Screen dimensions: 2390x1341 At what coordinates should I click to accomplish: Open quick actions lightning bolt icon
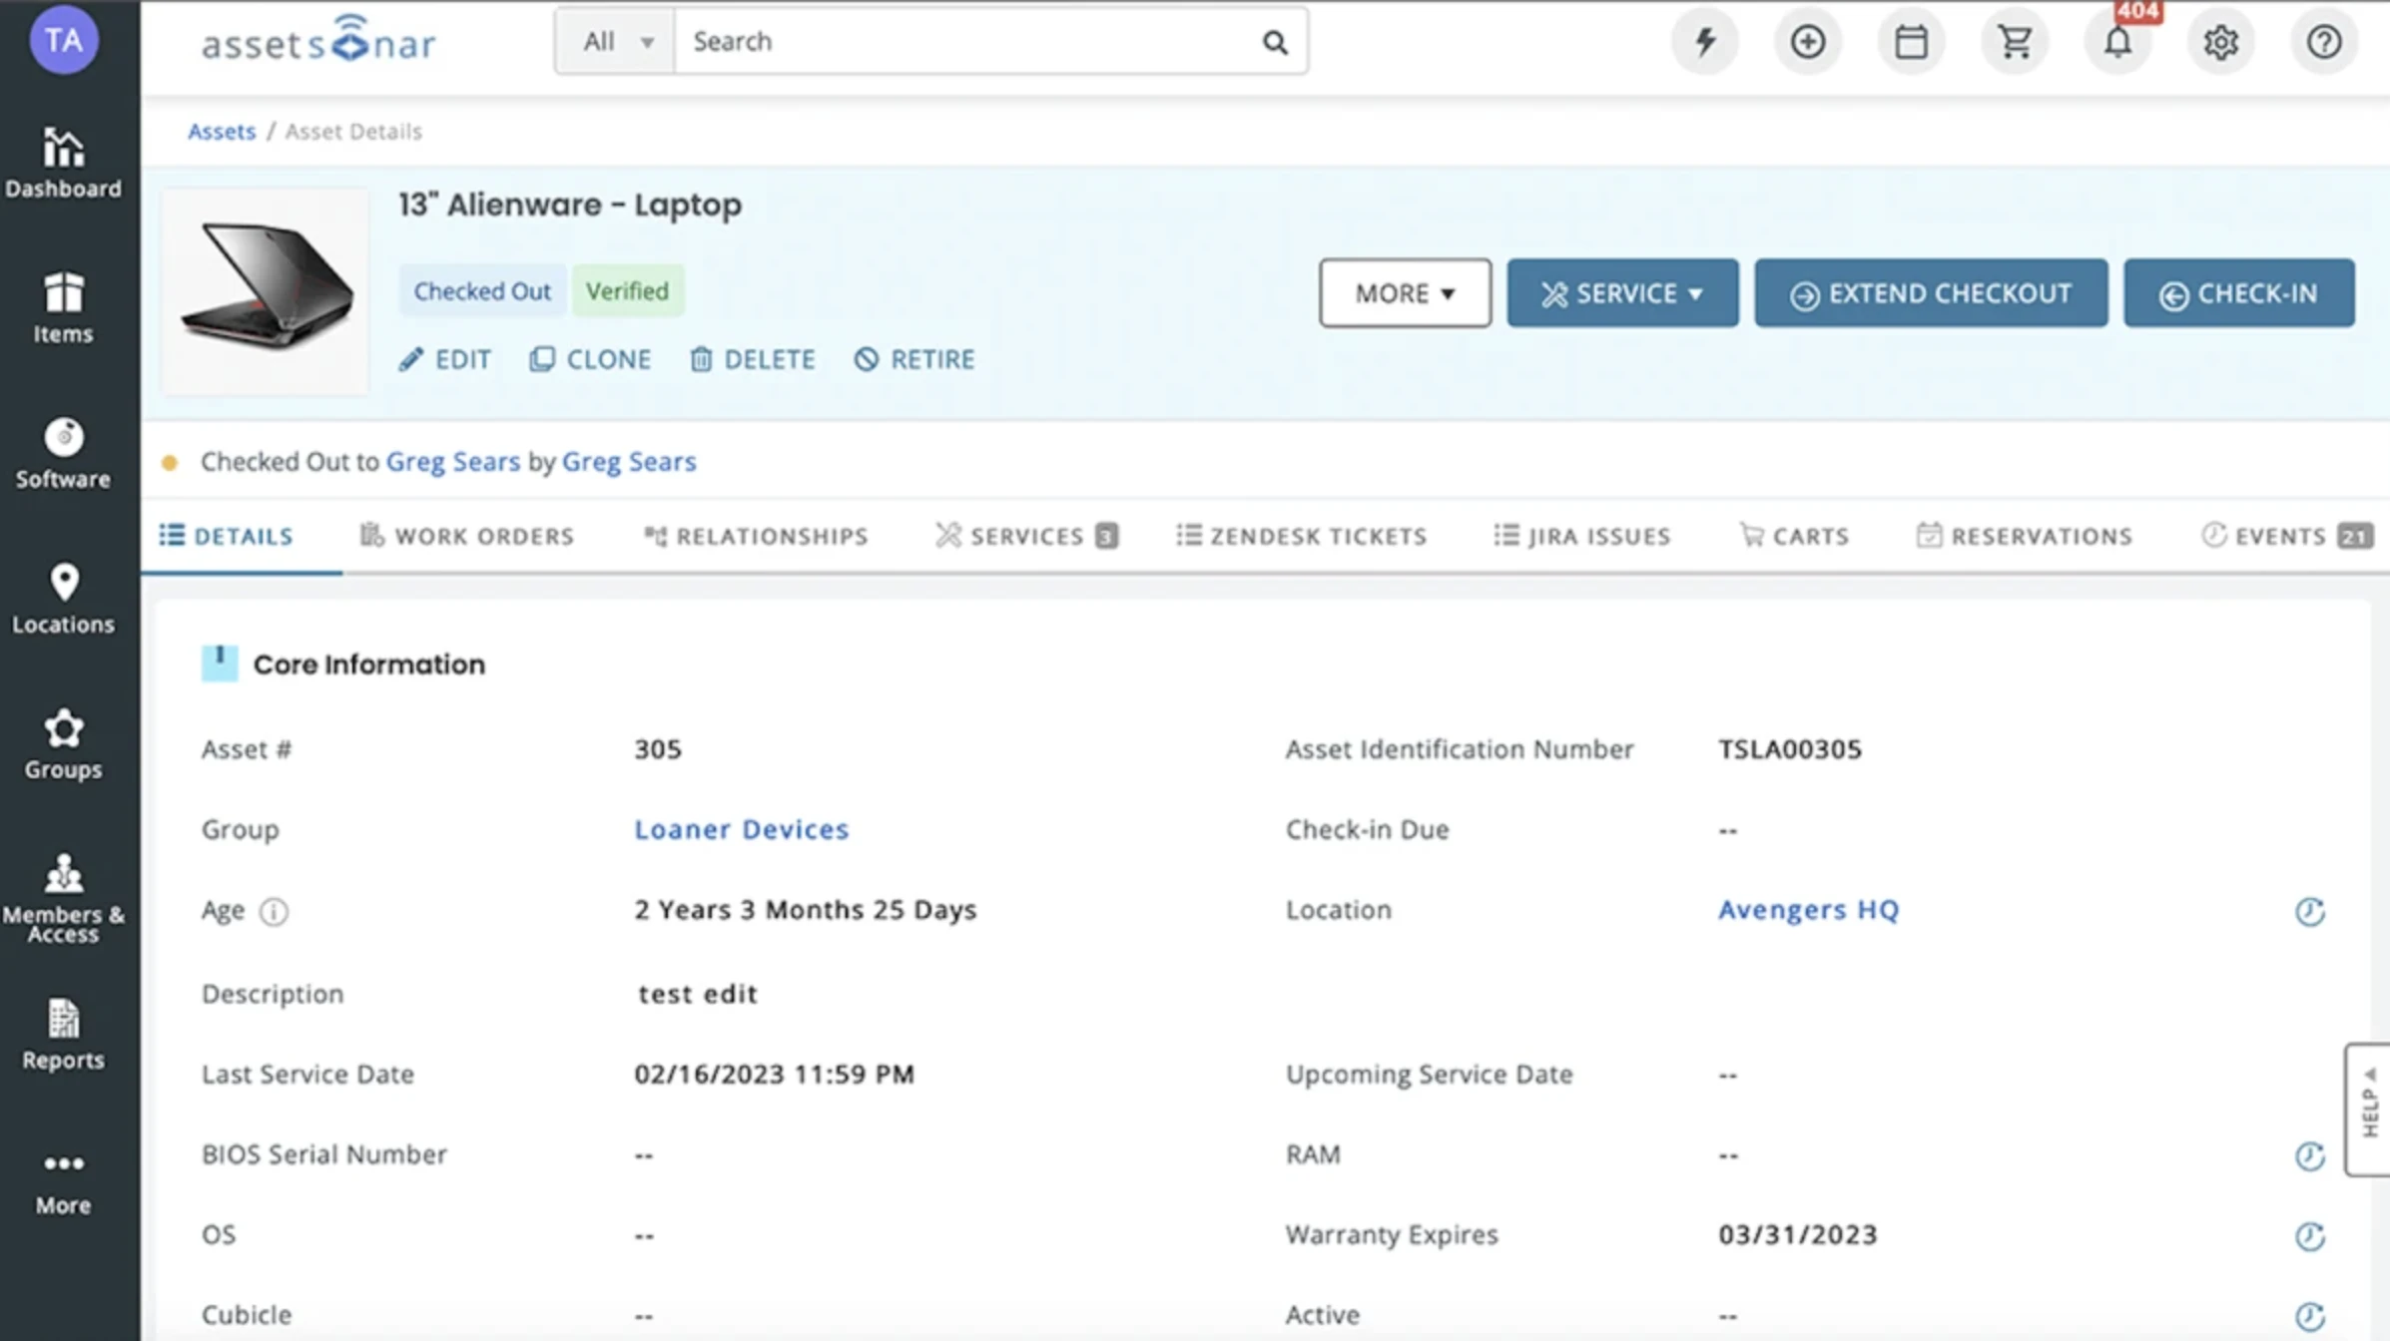tap(1704, 42)
